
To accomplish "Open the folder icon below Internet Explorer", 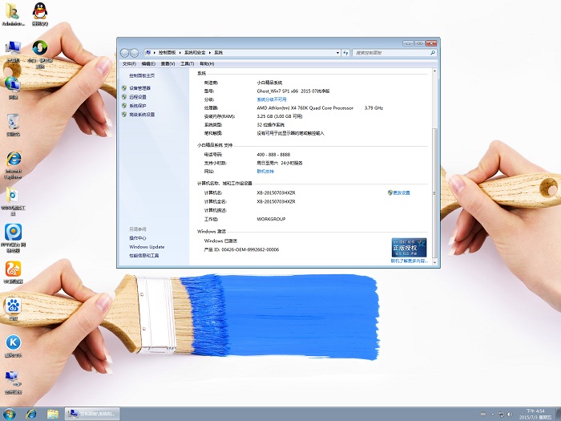I will pos(13,201).
